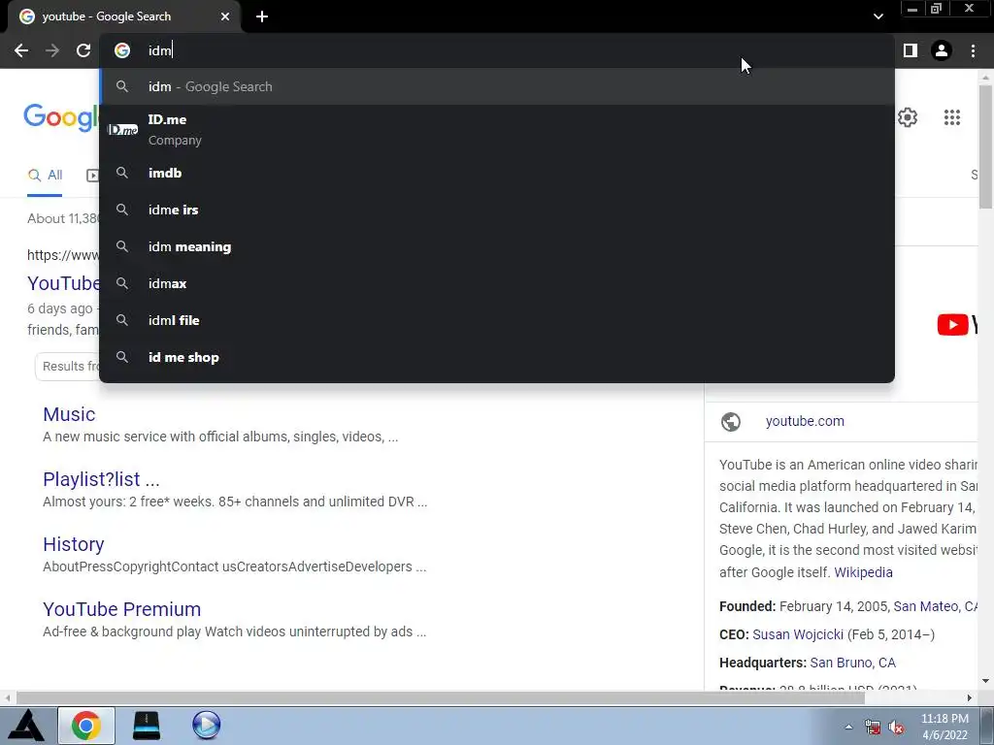Open Google search settings gear
This screenshot has height=745, width=994.
pyautogui.click(x=908, y=117)
